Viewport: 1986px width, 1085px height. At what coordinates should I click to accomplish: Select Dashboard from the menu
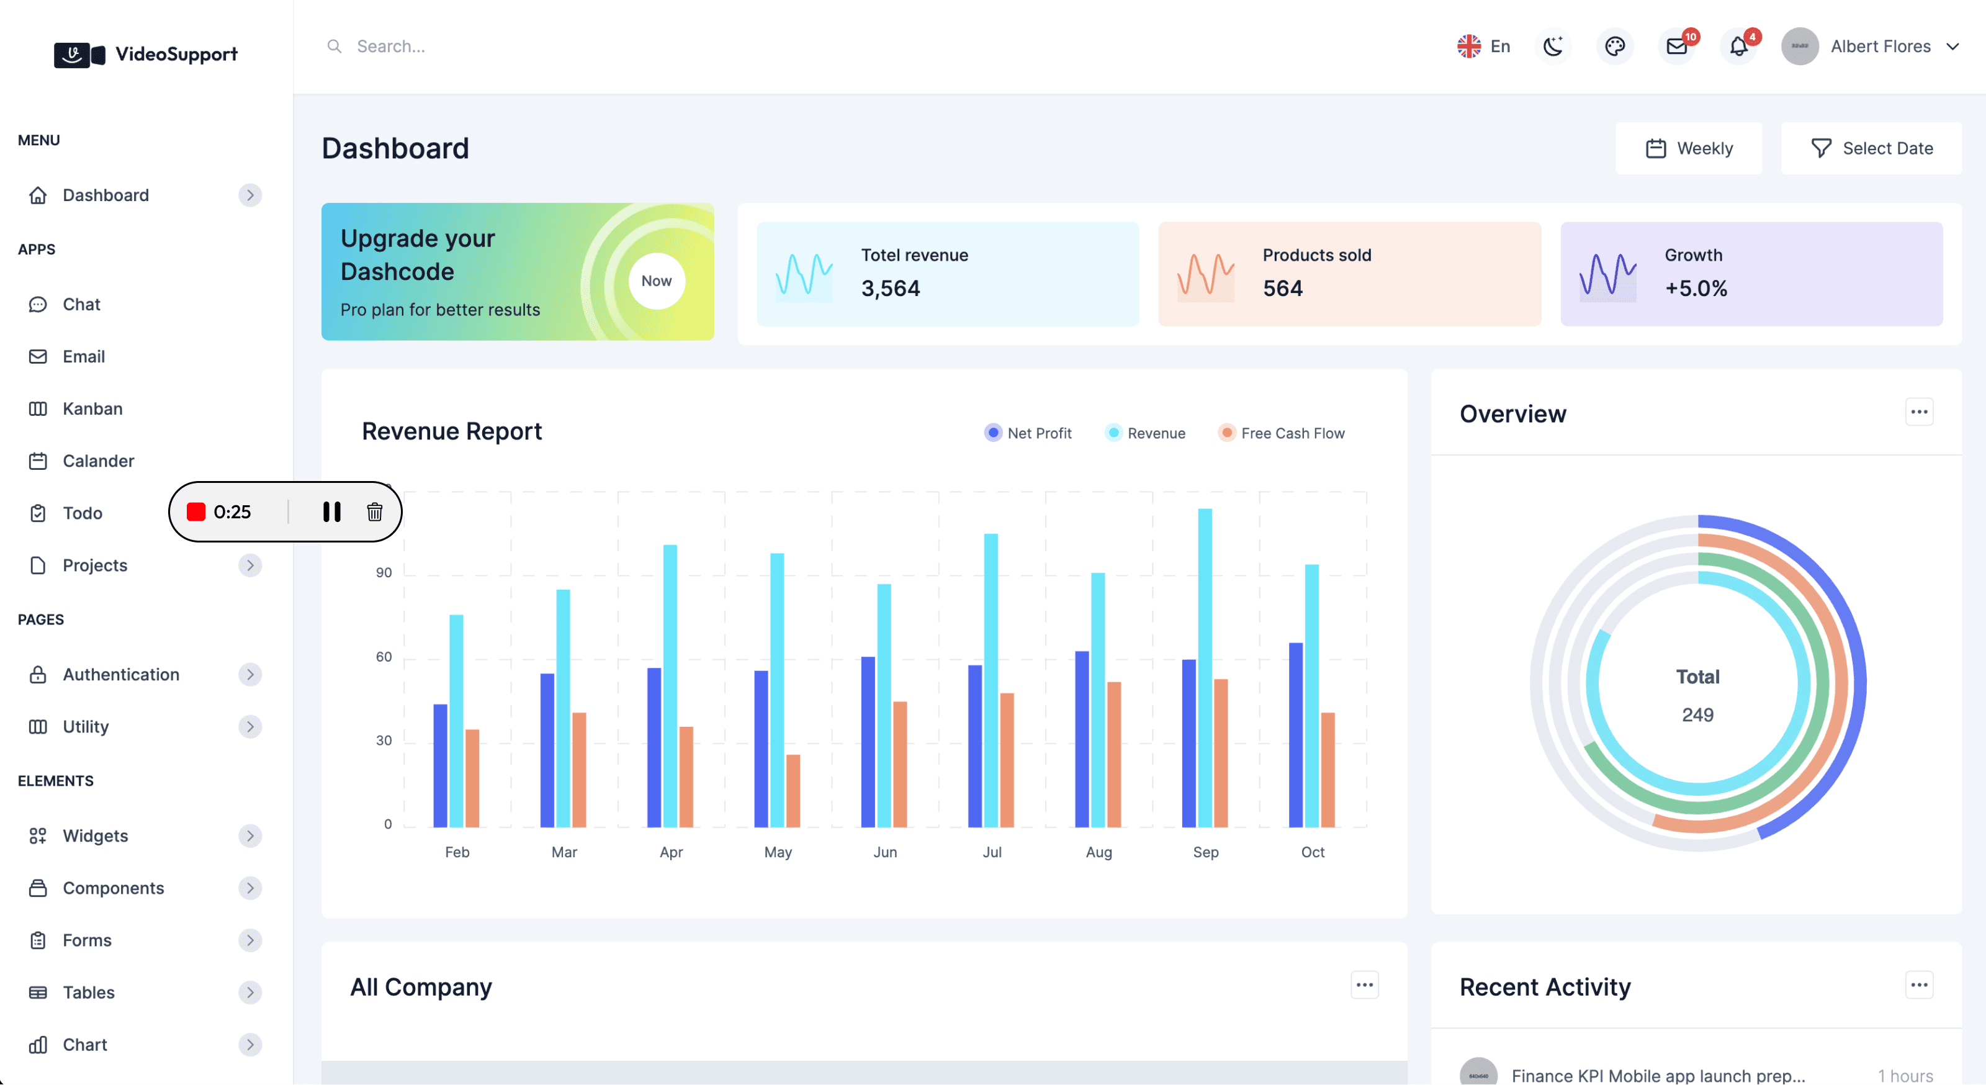coord(105,195)
